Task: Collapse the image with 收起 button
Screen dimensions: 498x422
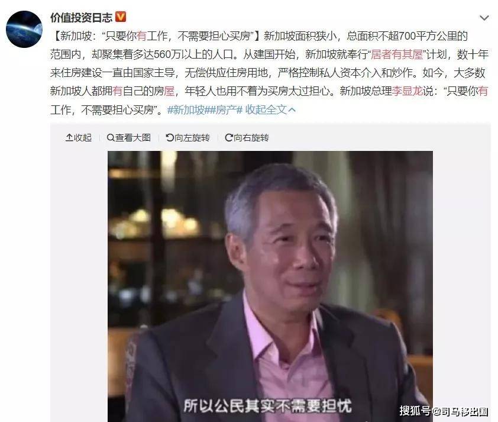Action: pyautogui.click(x=78, y=137)
